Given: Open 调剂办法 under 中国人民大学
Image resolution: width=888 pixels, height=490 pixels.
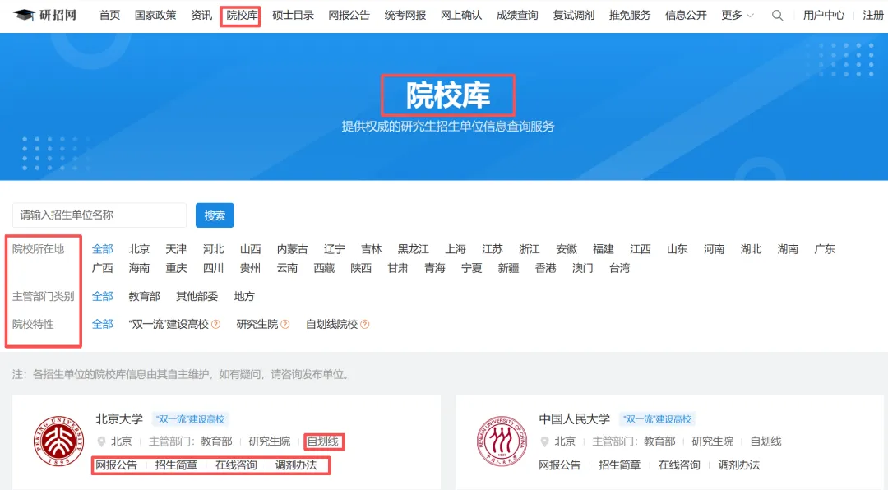Looking at the screenshot, I should coord(739,465).
